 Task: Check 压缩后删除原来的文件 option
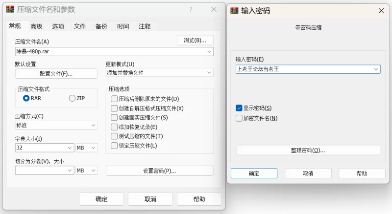tap(114, 99)
